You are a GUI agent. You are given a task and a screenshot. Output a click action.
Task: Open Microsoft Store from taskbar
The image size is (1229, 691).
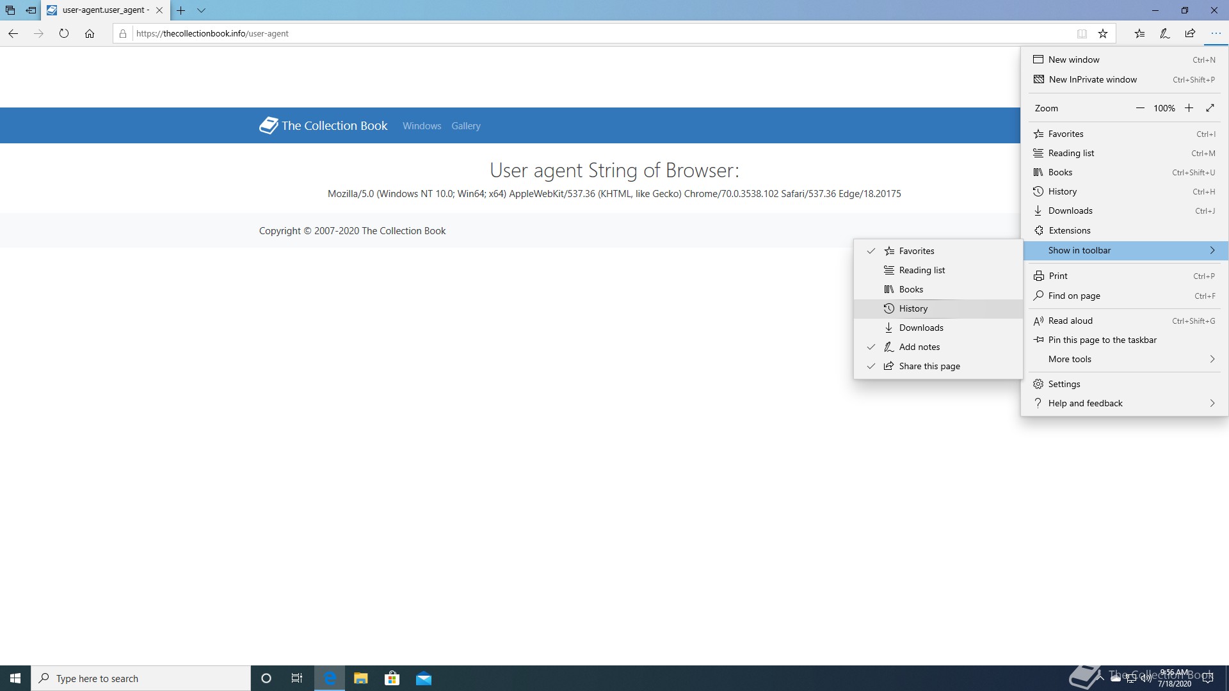pos(392,678)
